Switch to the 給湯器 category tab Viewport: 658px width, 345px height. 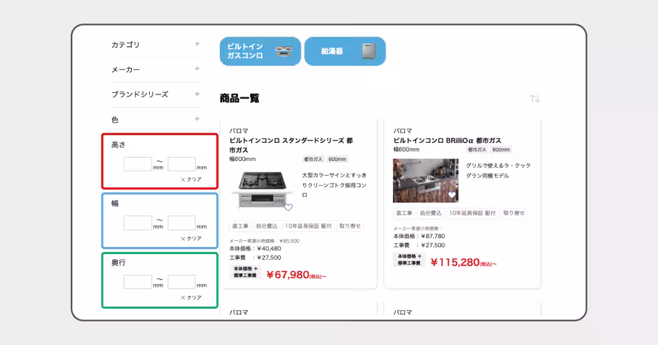345,50
